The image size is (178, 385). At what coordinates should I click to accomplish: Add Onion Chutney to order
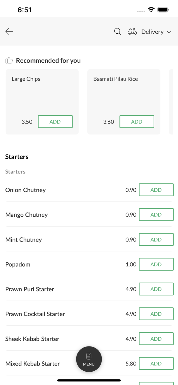tap(156, 190)
